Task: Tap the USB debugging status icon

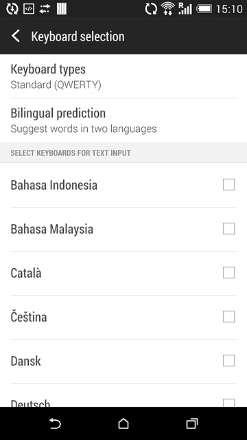Action: (28, 9)
